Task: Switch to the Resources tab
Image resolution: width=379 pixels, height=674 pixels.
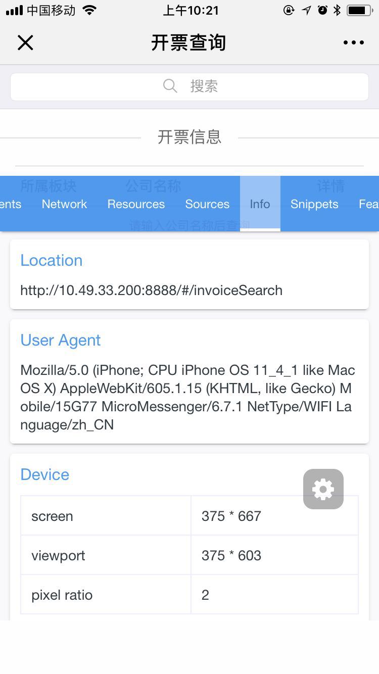Action: (136, 204)
